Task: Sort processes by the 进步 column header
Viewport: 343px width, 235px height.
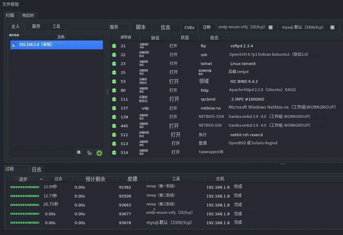Action: (x=23, y=179)
